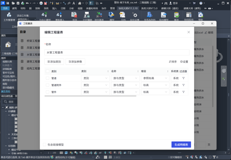The image size is (231, 160).
Task: Open the 协同大师V11.3.10 ribbon tab
Action: [129, 8]
